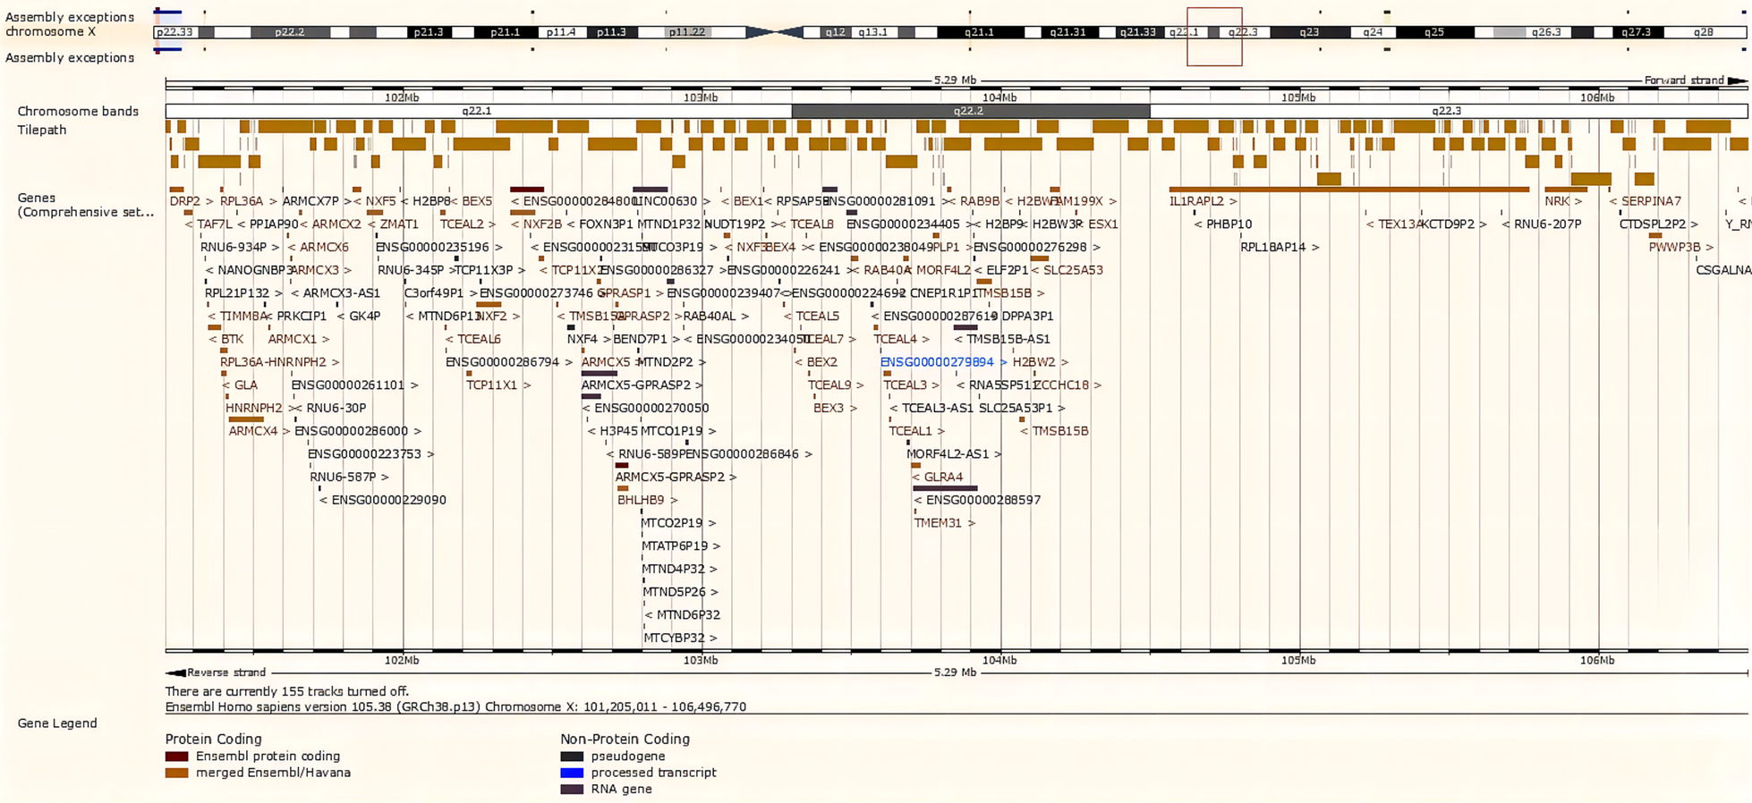The image size is (1752, 803).
Task: Open the ENSG00000223753 gene label
Action: [370, 454]
